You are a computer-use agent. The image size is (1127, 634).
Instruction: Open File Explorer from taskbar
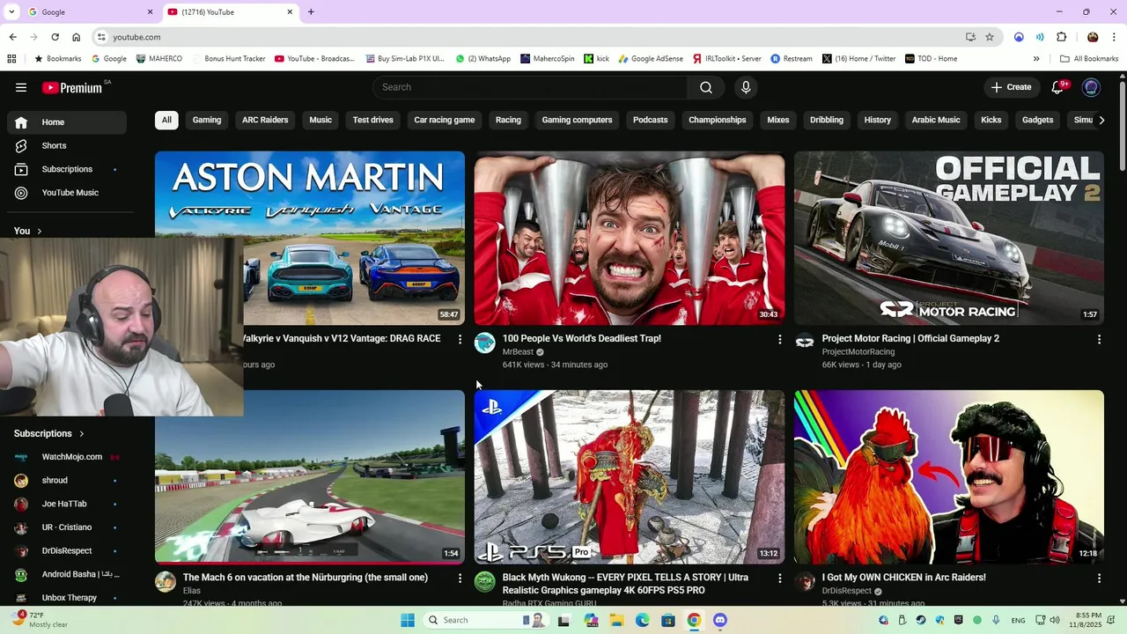(617, 620)
